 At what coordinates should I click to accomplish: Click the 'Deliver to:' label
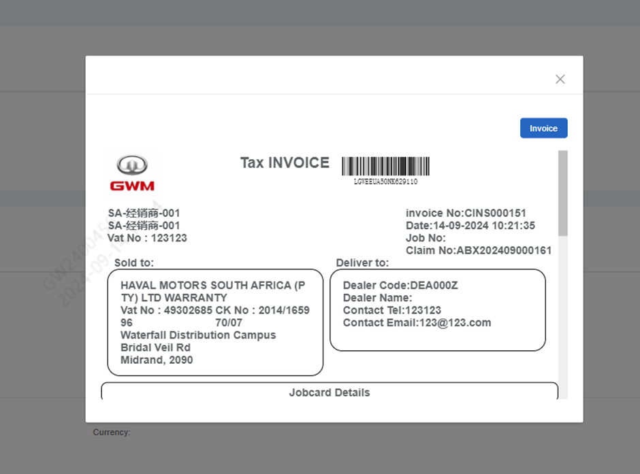(x=362, y=263)
